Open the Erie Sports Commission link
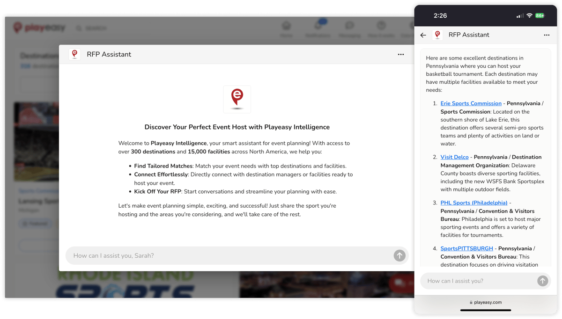The width and height of the screenshot is (562, 319). point(471,103)
